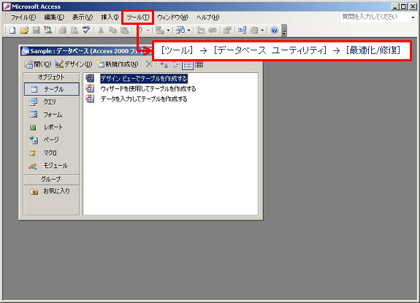Click the New database toolbar icon

[x=12, y=30]
